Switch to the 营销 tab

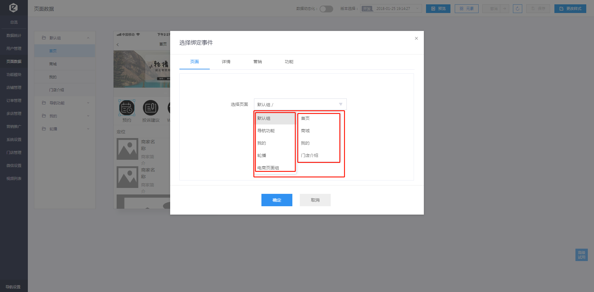[x=257, y=62]
